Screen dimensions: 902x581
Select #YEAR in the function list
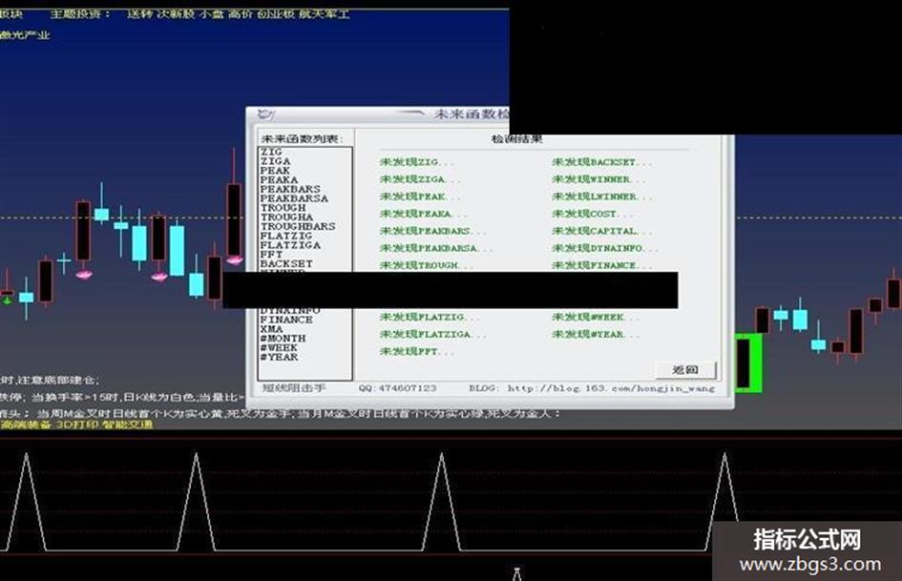(279, 357)
